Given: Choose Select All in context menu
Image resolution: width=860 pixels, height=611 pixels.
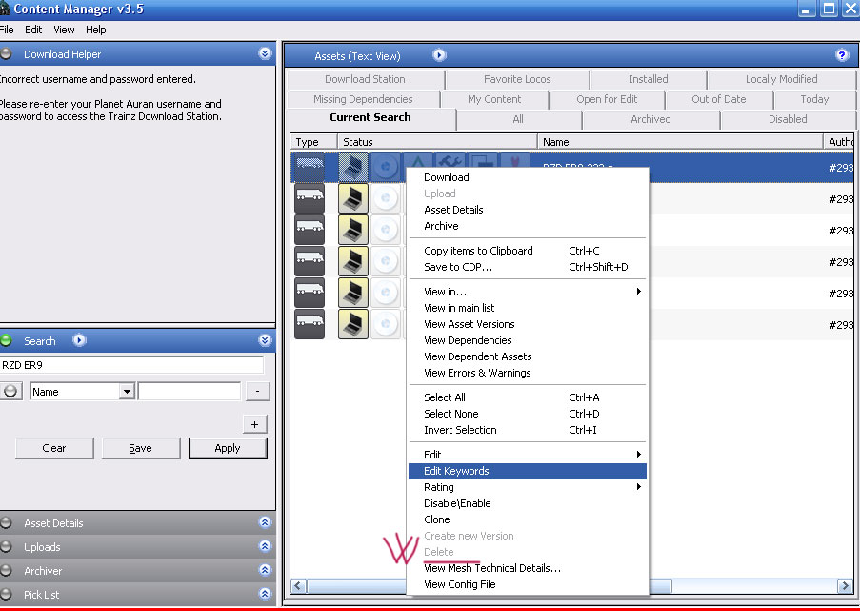Looking at the screenshot, I should pyautogui.click(x=527, y=397).
